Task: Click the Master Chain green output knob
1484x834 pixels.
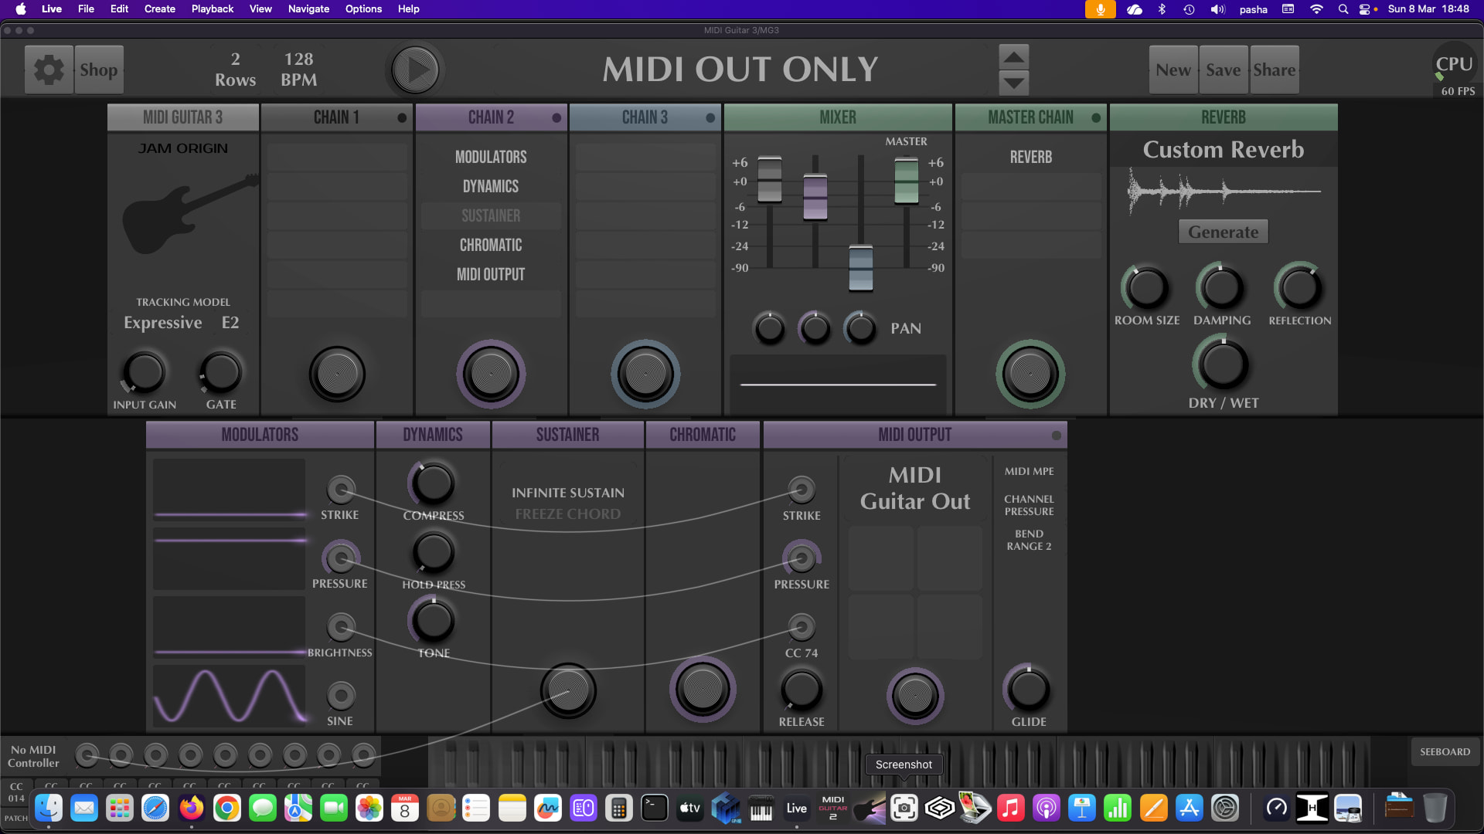Action: coord(1030,375)
